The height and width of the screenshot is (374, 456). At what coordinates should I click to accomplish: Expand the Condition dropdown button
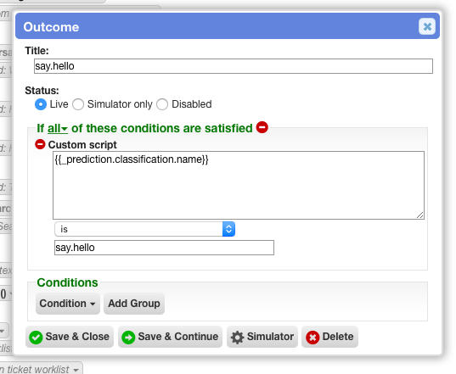pos(68,304)
